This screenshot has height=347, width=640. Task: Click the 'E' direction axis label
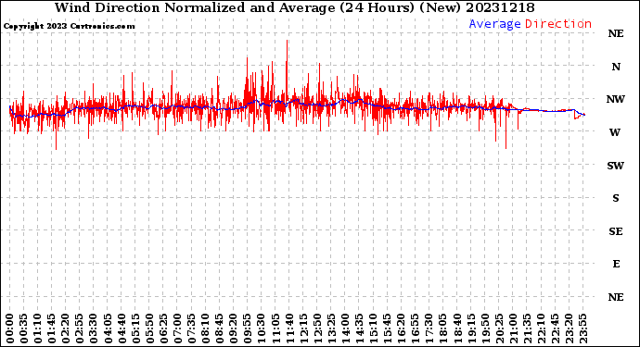616,264
